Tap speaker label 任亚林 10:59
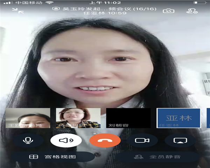Image resolution: width=210 pixels, height=168 pixels. coord(105,13)
